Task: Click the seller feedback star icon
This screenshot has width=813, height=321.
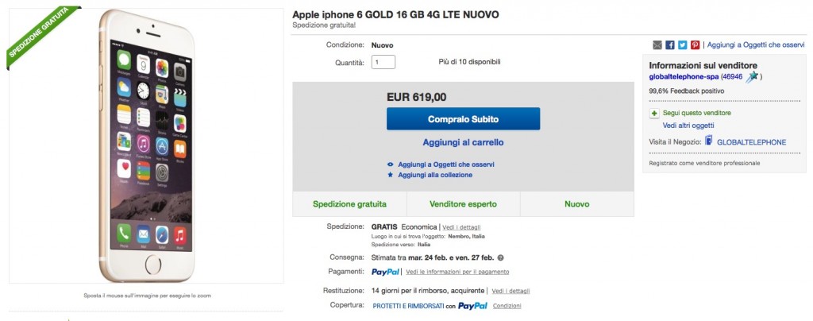Action: click(x=751, y=76)
